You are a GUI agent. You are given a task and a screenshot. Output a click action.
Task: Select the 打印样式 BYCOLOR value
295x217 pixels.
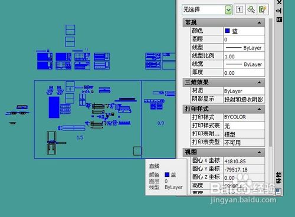(244, 117)
